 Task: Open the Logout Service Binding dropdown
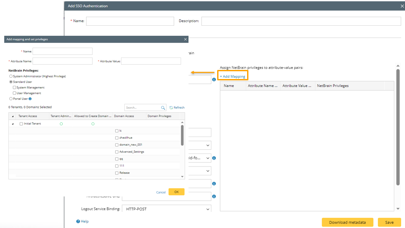coord(166,209)
